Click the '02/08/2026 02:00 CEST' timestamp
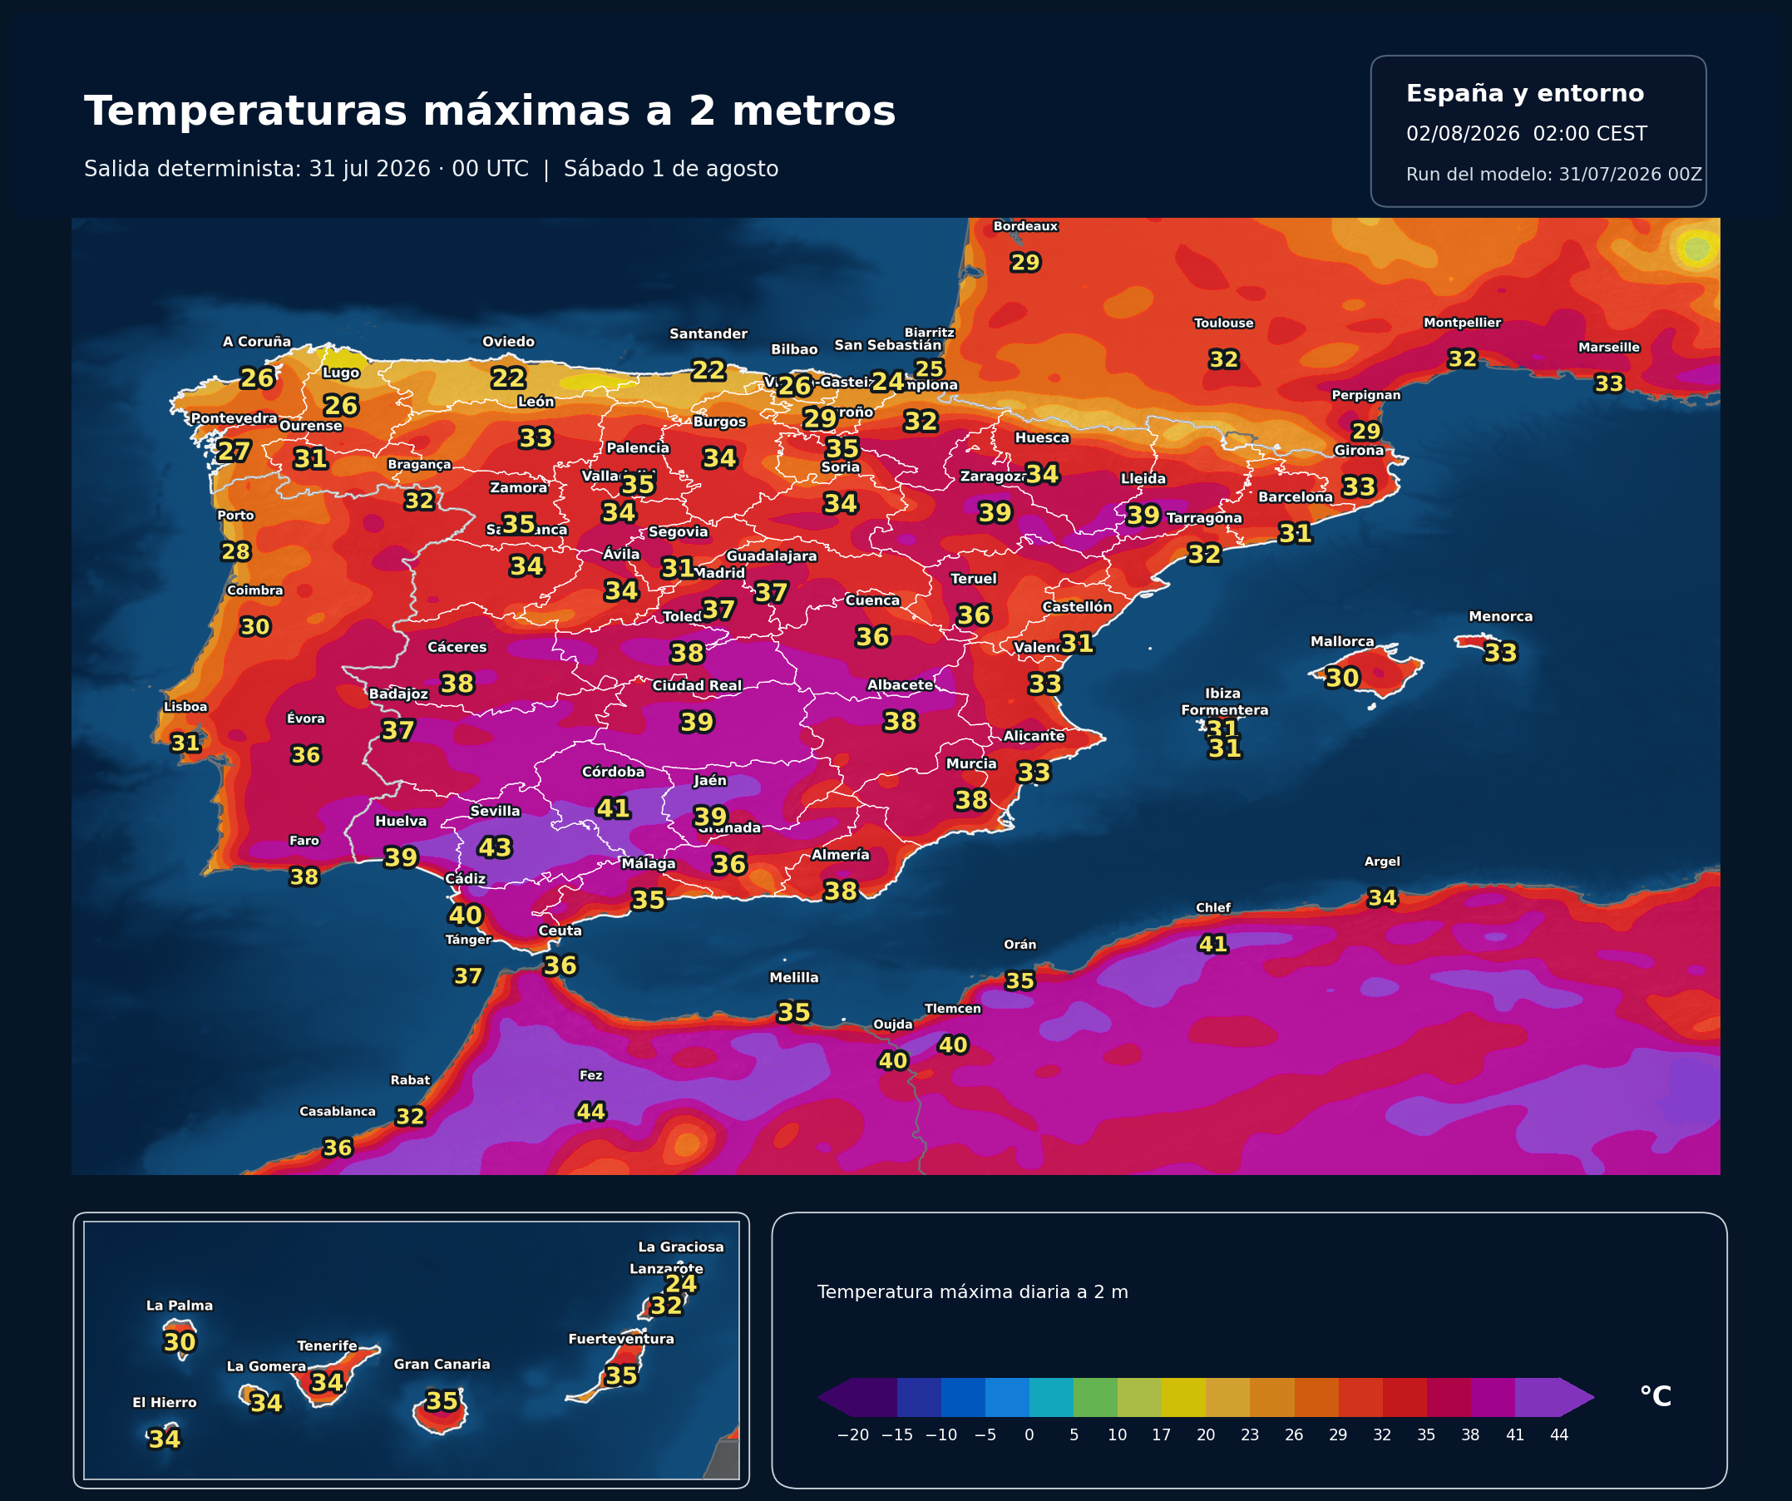 (1527, 134)
